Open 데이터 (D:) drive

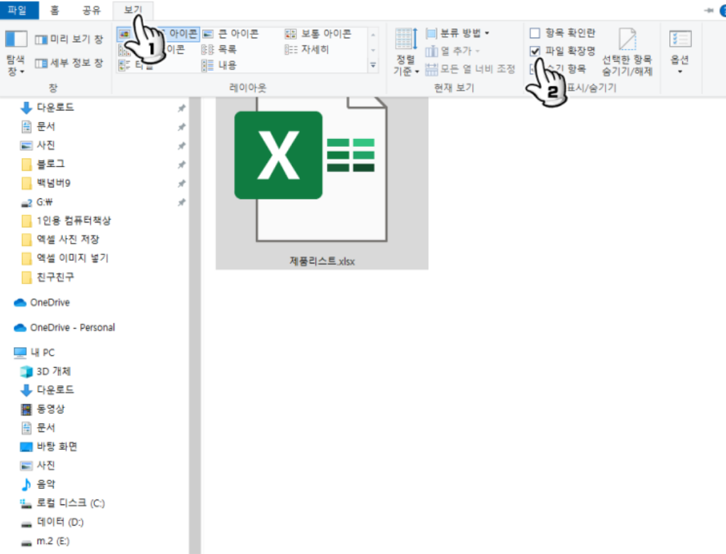click(x=52, y=522)
